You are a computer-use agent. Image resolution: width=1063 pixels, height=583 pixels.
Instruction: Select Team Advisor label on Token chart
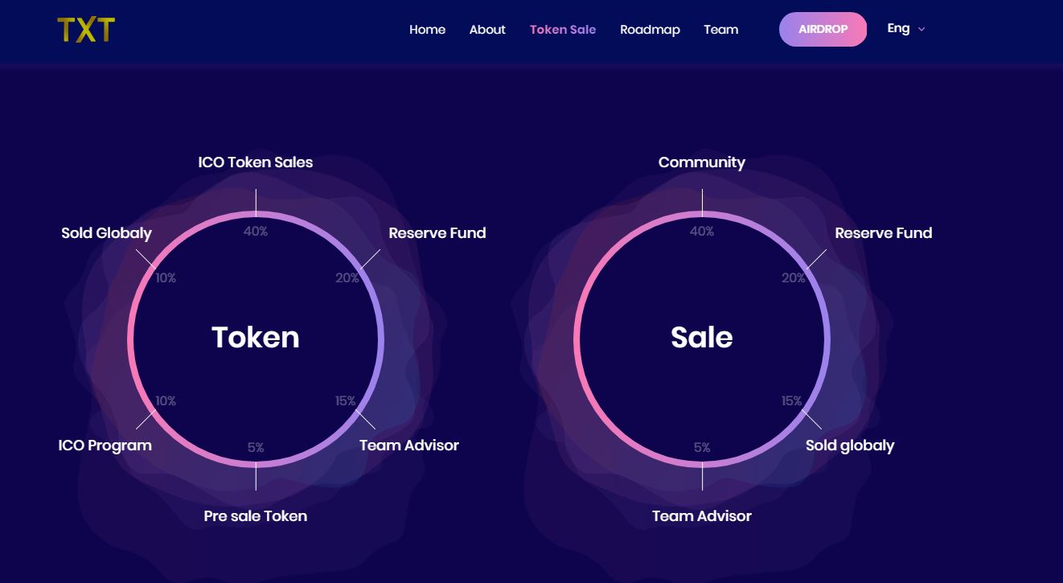[409, 445]
